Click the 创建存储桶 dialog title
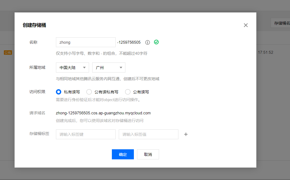The height and width of the screenshot is (180, 290). coord(34,25)
